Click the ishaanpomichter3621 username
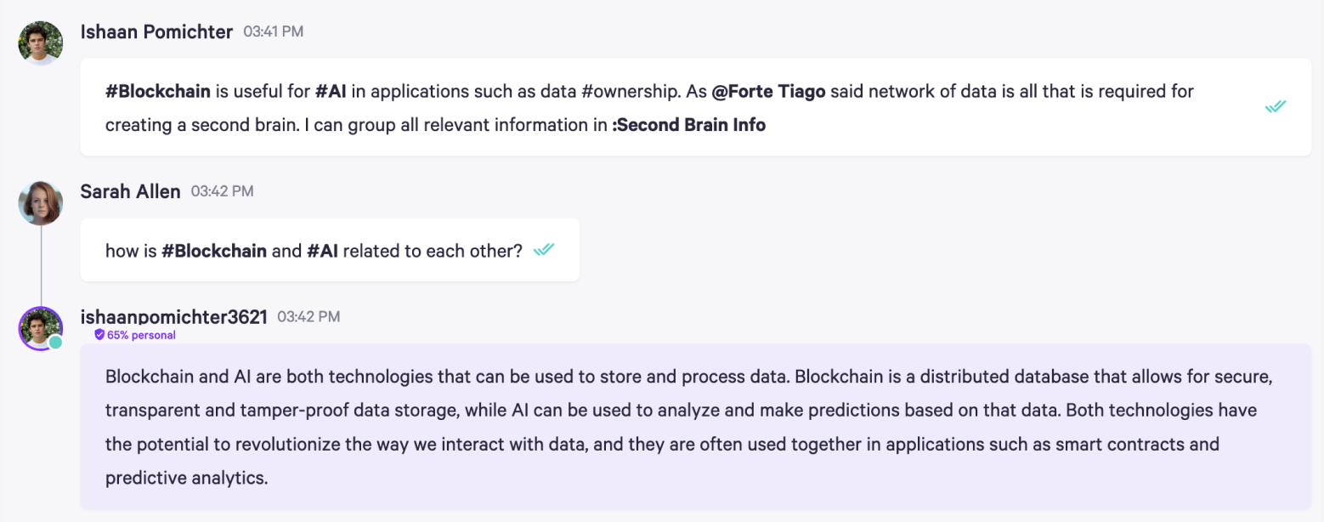Viewport: 1324px width, 522px height. (173, 317)
